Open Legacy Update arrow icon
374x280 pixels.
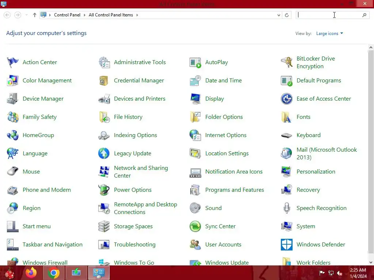(x=104, y=153)
